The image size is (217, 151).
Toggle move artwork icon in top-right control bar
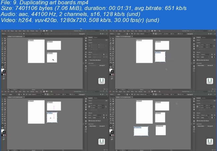[151, 34]
